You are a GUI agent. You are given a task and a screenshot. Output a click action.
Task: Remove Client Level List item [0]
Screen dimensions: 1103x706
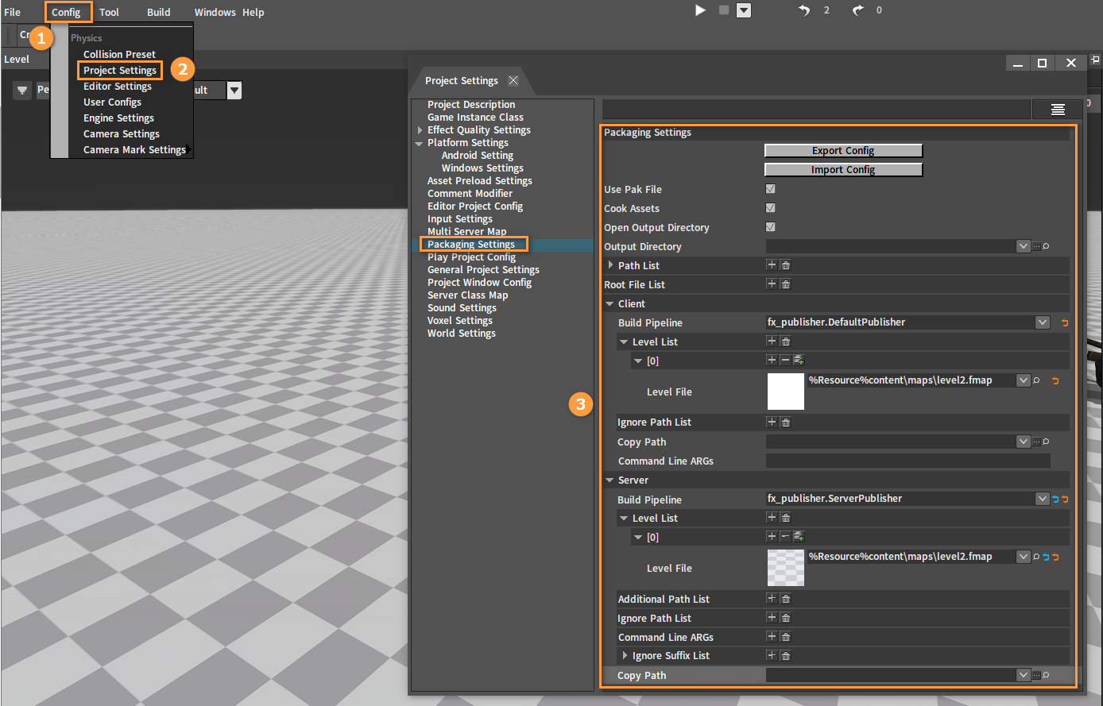[785, 361]
